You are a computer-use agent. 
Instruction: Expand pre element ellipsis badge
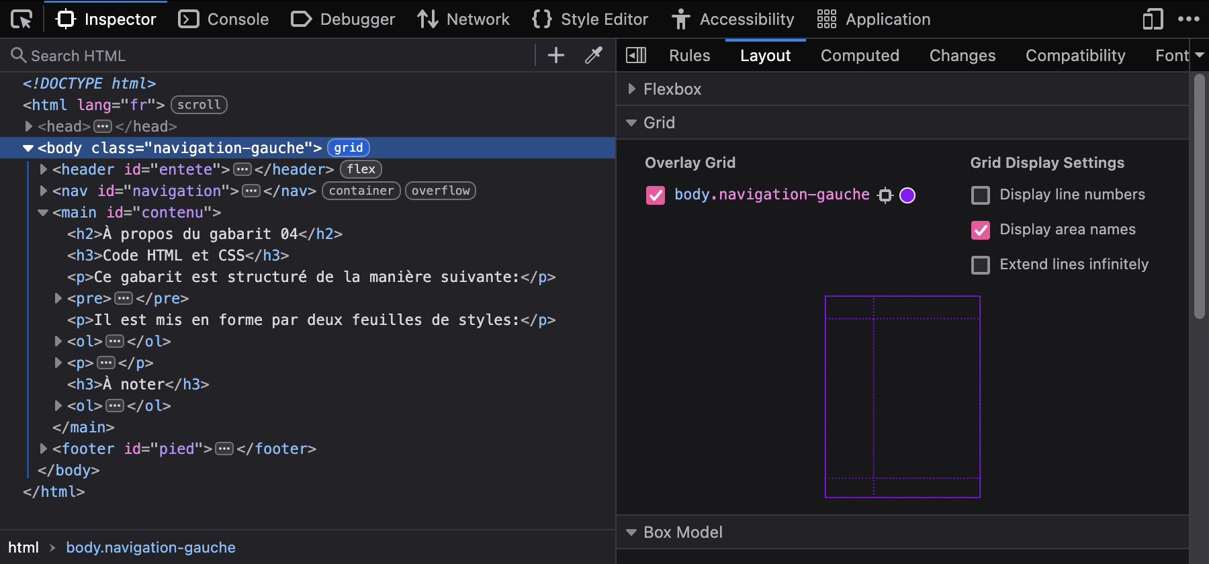(x=124, y=298)
